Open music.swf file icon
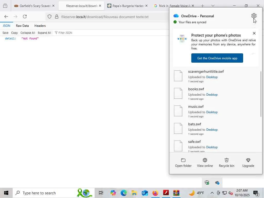 (x=178, y=111)
